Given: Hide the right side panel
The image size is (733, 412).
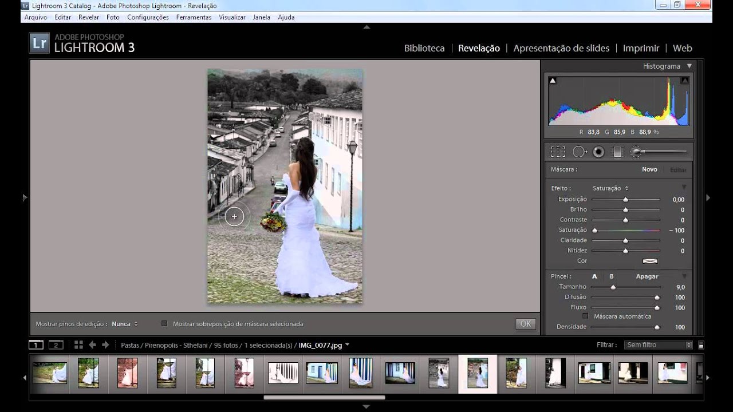Looking at the screenshot, I should point(708,197).
